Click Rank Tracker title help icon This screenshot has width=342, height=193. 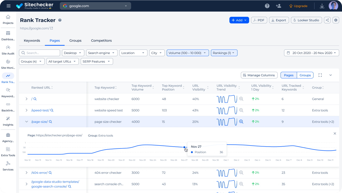(x=60, y=20)
